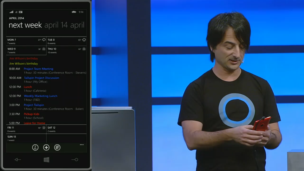Tap the '5:00 PM' time label

click(14, 123)
